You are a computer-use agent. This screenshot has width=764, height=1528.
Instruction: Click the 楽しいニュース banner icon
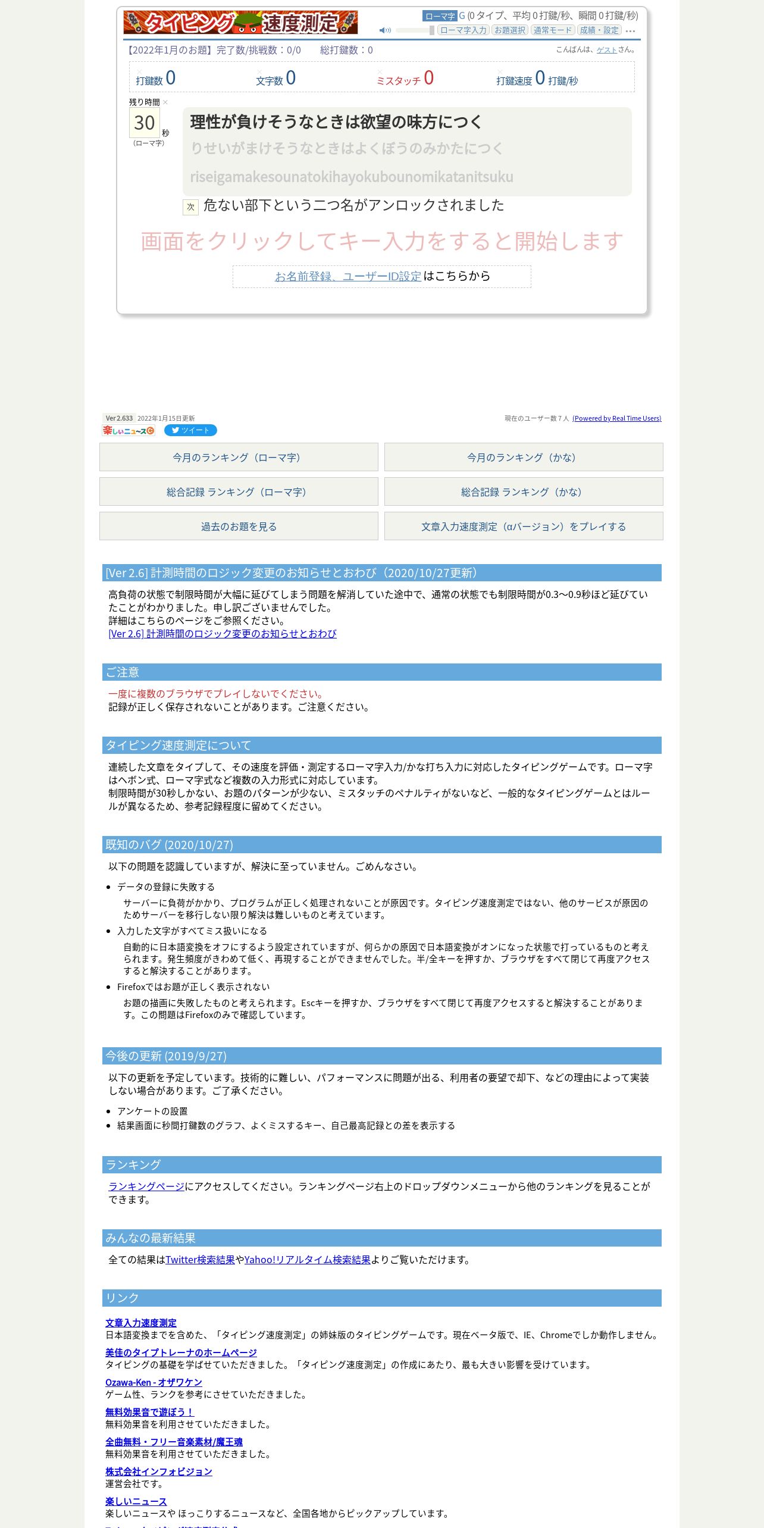[129, 430]
